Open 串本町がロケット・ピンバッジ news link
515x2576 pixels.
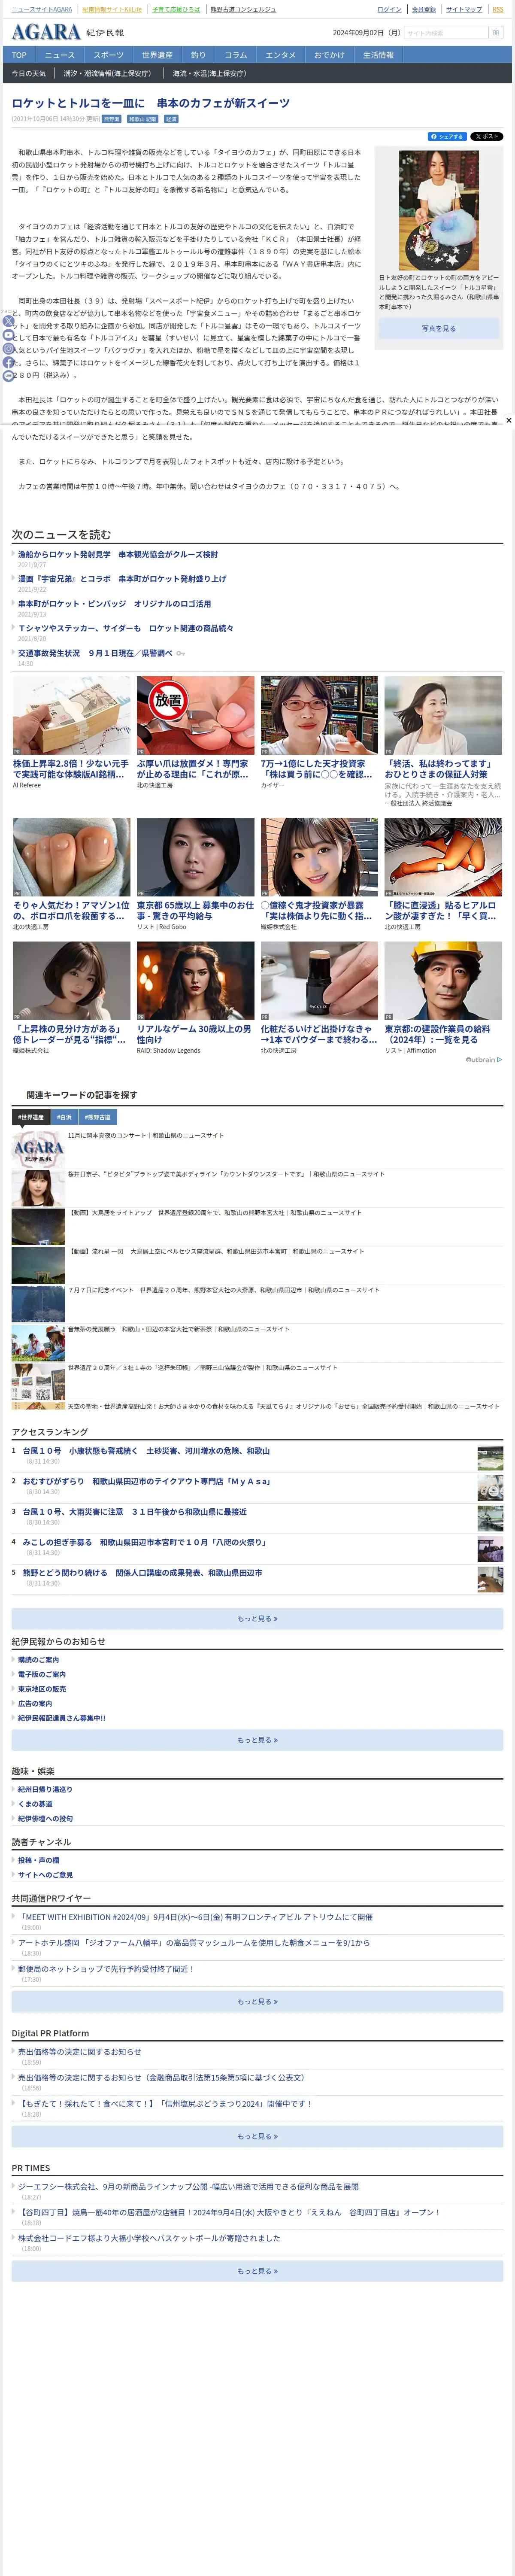coord(114,604)
